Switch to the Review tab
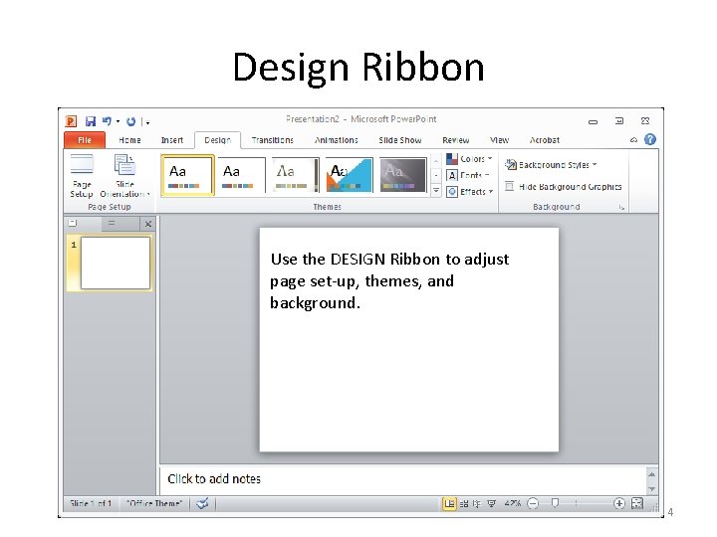Image resolution: width=717 pixels, height=537 pixels. [x=456, y=140]
